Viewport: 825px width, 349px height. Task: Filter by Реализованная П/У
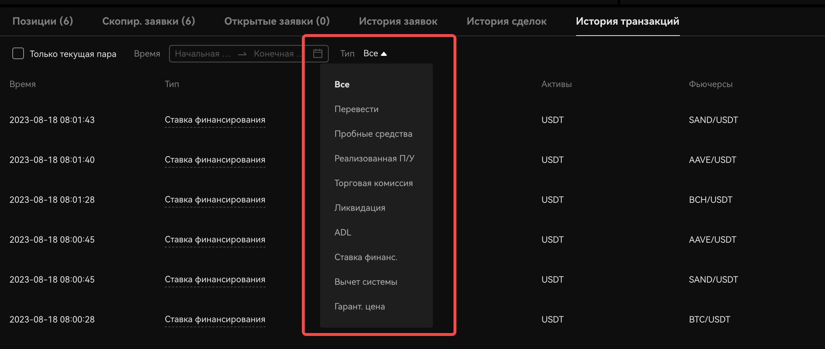click(374, 159)
